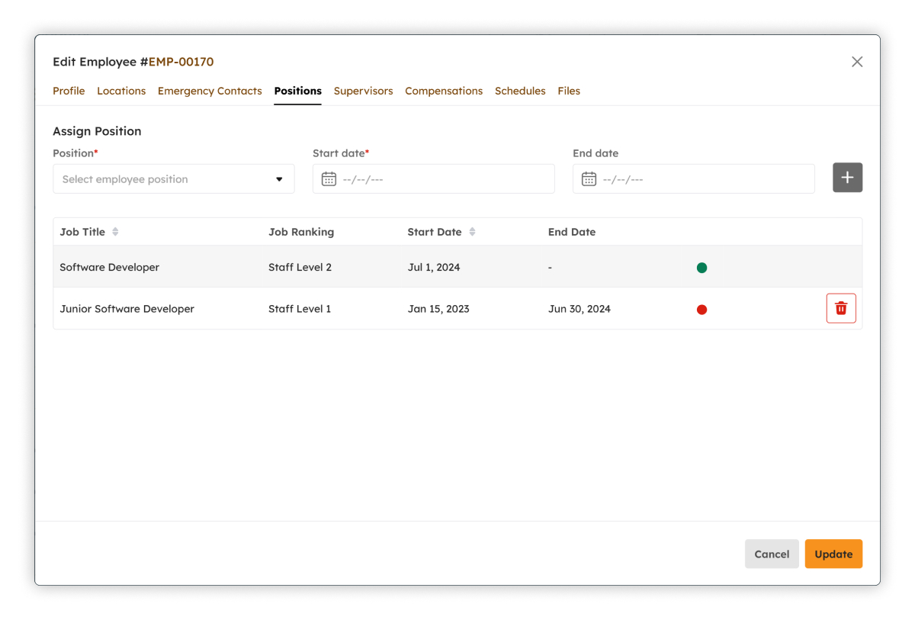The width and height of the screenshot is (915, 620).
Task: Click the Update button
Action: coord(833,554)
